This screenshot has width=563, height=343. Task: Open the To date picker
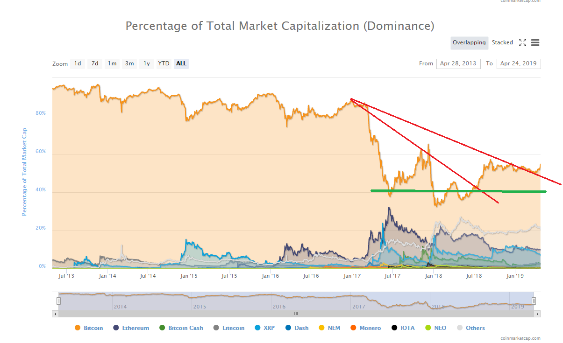click(x=519, y=63)
